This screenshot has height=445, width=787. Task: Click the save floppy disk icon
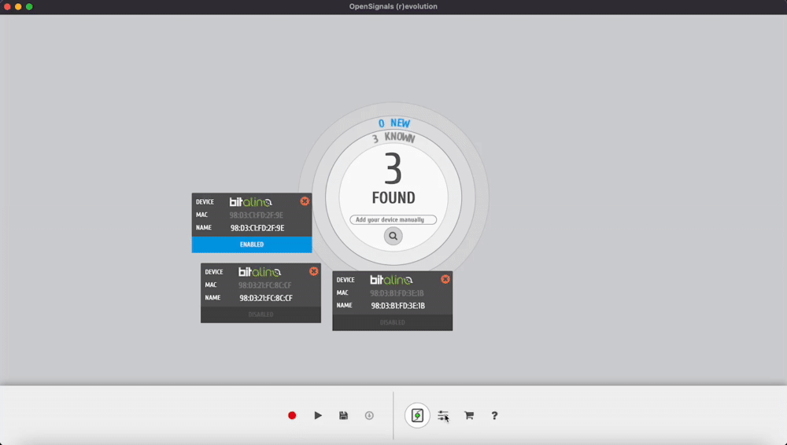tap(343, 415)
